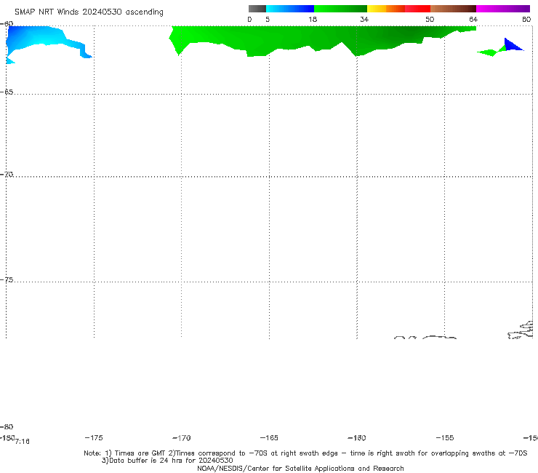Click the coastline outline at the bottom right

pos(521,330)
